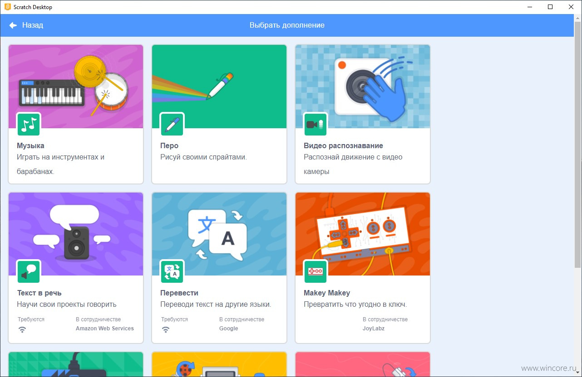Image resolution: width=582 pixels, height=377 pixels.
Task: Choose the video sensing camera-hand illustration
Action: [x=363, y=87]
